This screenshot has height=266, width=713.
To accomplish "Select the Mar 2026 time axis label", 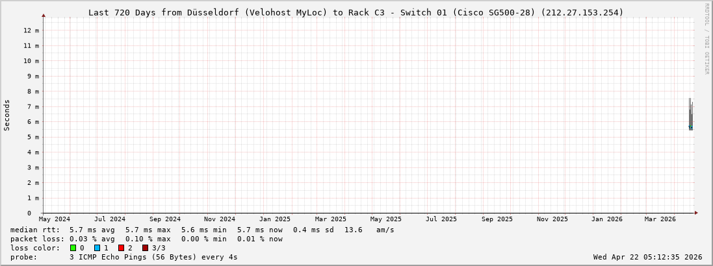I will pyautogui.click(x=660, y=219).
